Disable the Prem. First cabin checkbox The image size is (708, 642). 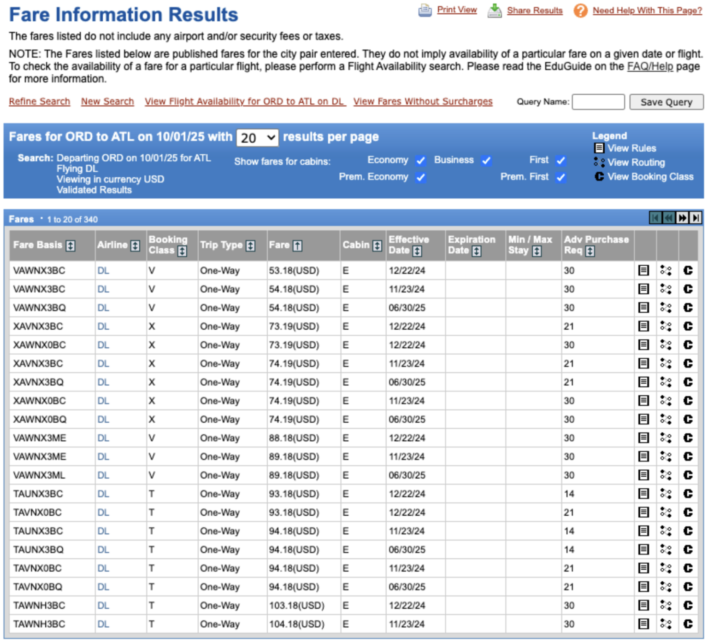tap(560, 177)
